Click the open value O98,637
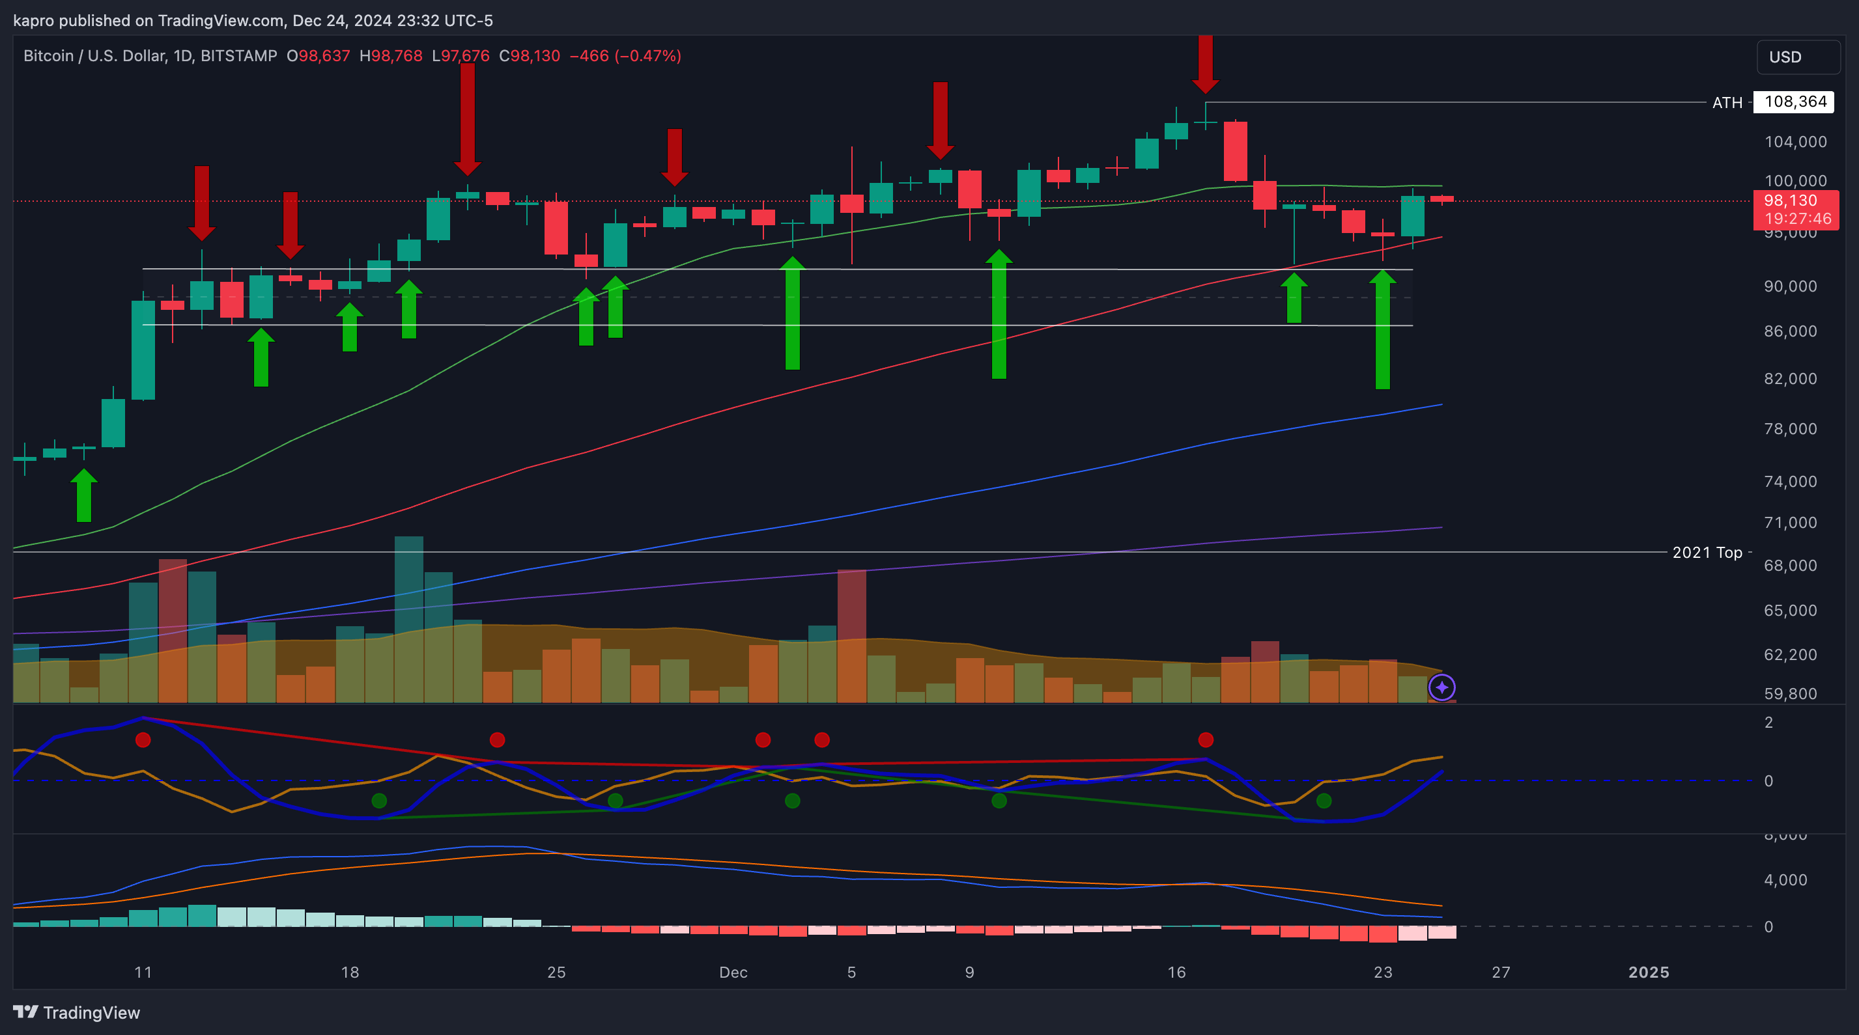 (319, 55)
